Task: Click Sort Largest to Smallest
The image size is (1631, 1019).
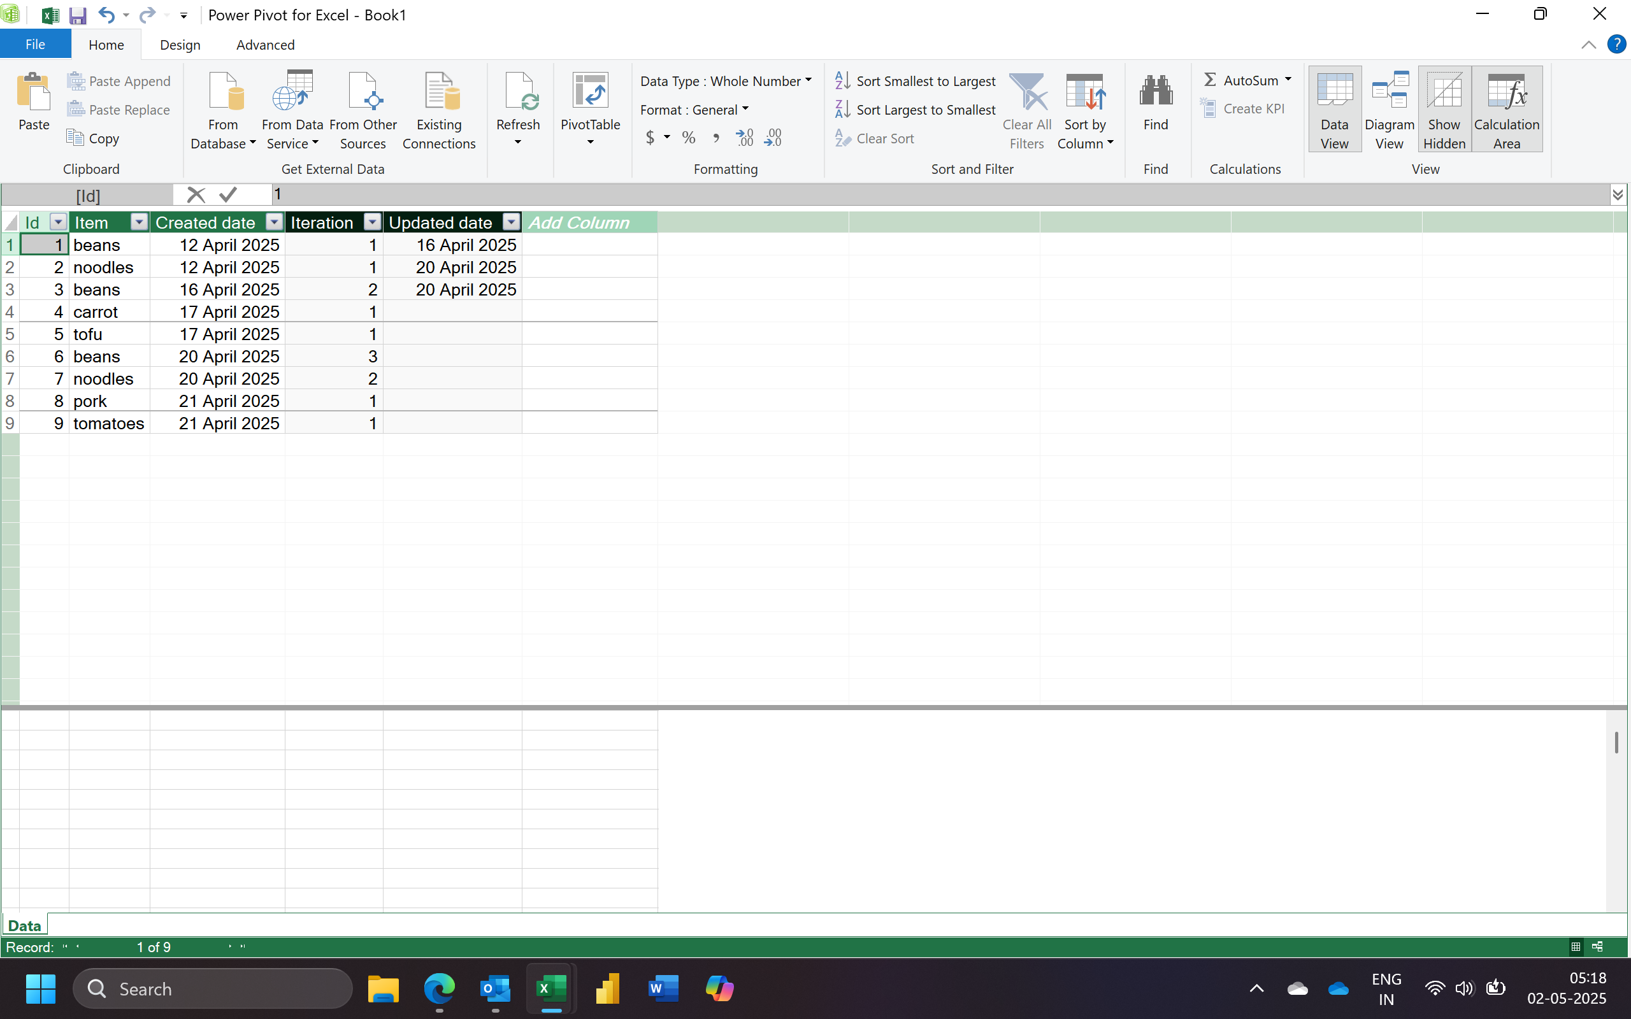Action: pyautogui.click(x=915, y=109)
